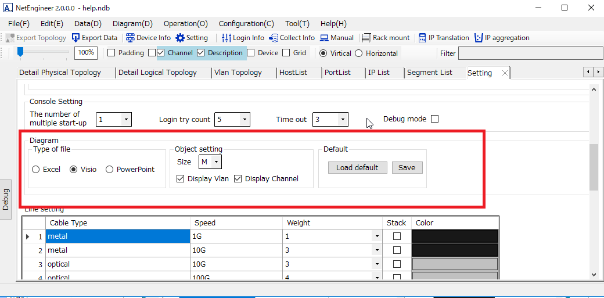
Task: Enable the Debug mode checkbox
Action: [x=434, y=119]
